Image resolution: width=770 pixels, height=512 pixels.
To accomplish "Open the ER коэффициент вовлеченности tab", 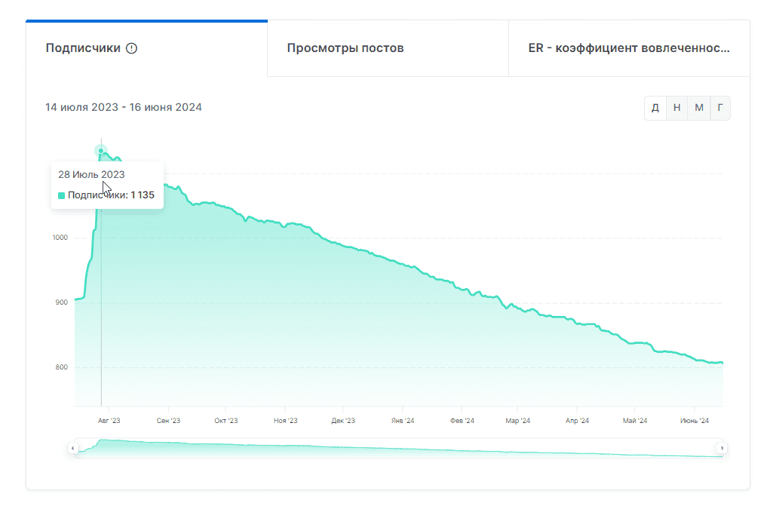I will (x=629, y=48).
